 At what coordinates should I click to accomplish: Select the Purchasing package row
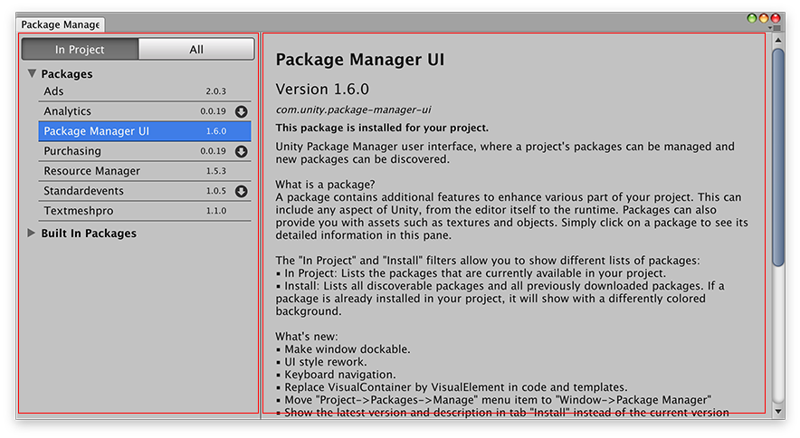(x=145, y=151)
